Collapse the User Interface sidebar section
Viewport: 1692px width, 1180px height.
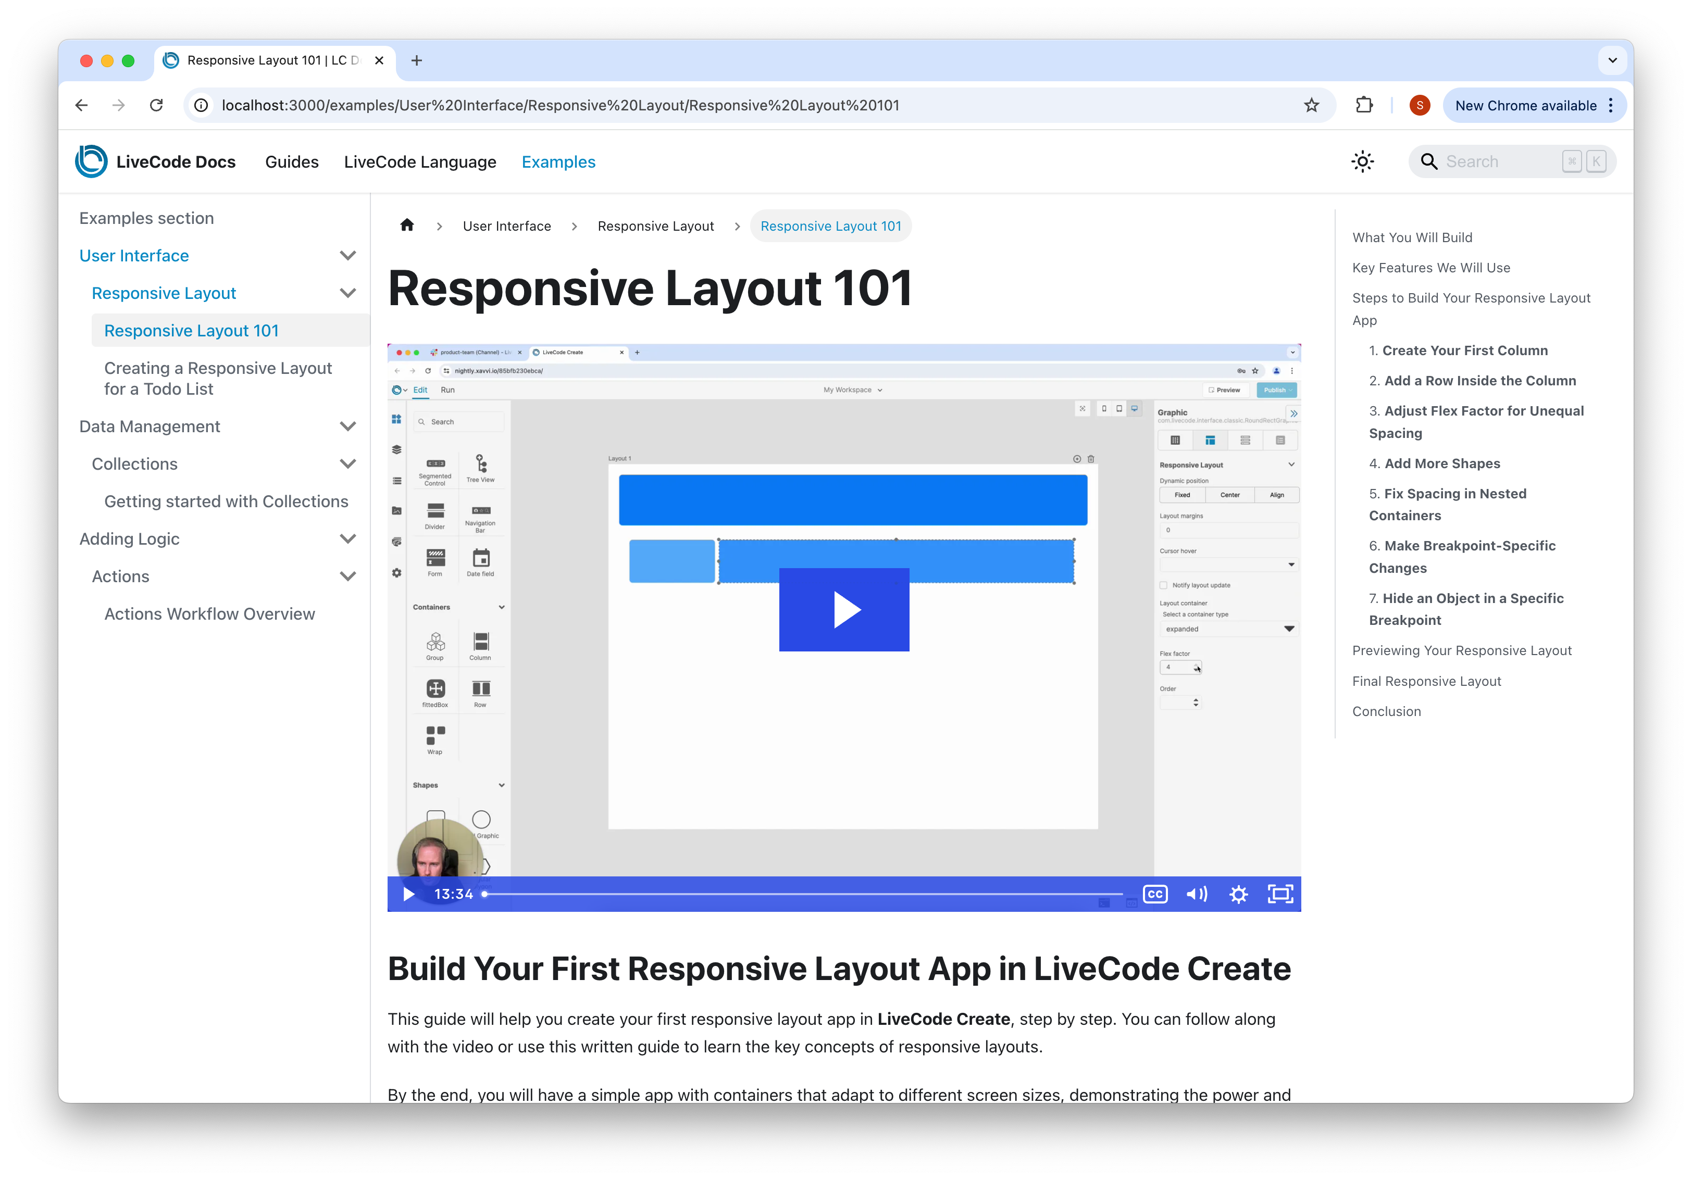click(x=348, y=256)
